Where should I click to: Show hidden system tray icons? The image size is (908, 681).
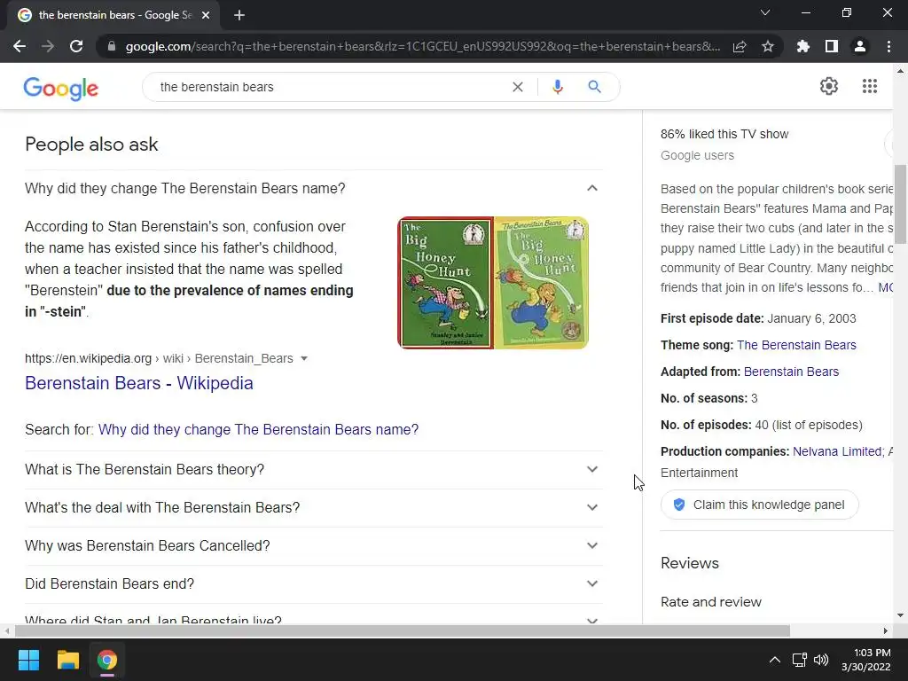tap(774, 660)
